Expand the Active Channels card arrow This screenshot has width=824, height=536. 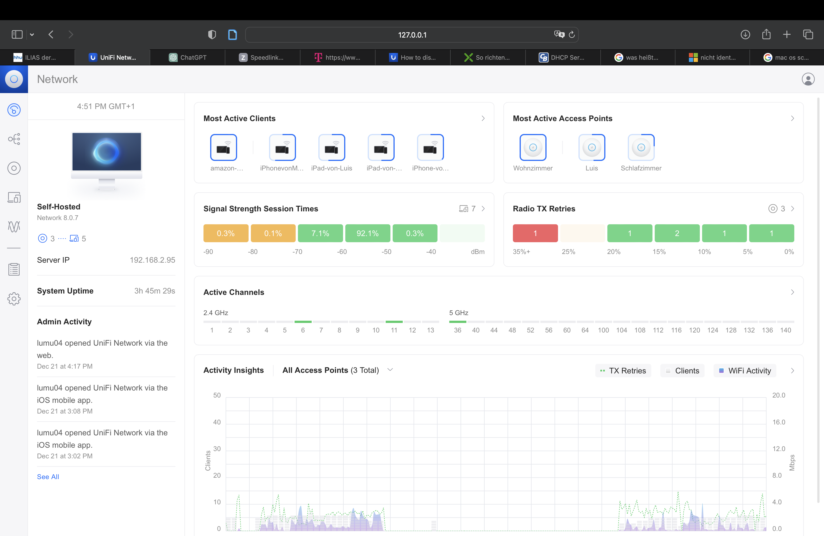(x=792, y=292)
